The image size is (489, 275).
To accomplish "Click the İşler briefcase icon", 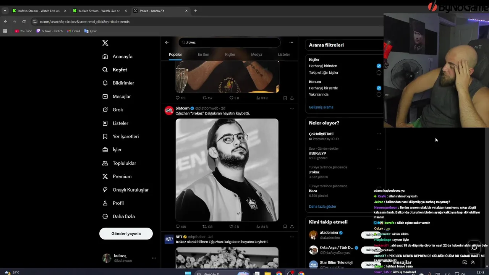I will pos(105,150).
